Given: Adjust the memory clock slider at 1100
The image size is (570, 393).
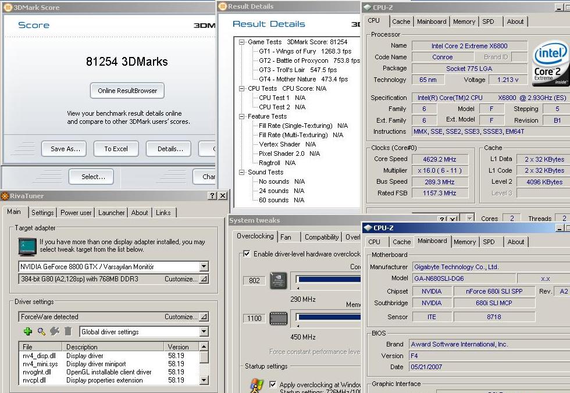Looking at the screenshot, I should tap(328, 317).
